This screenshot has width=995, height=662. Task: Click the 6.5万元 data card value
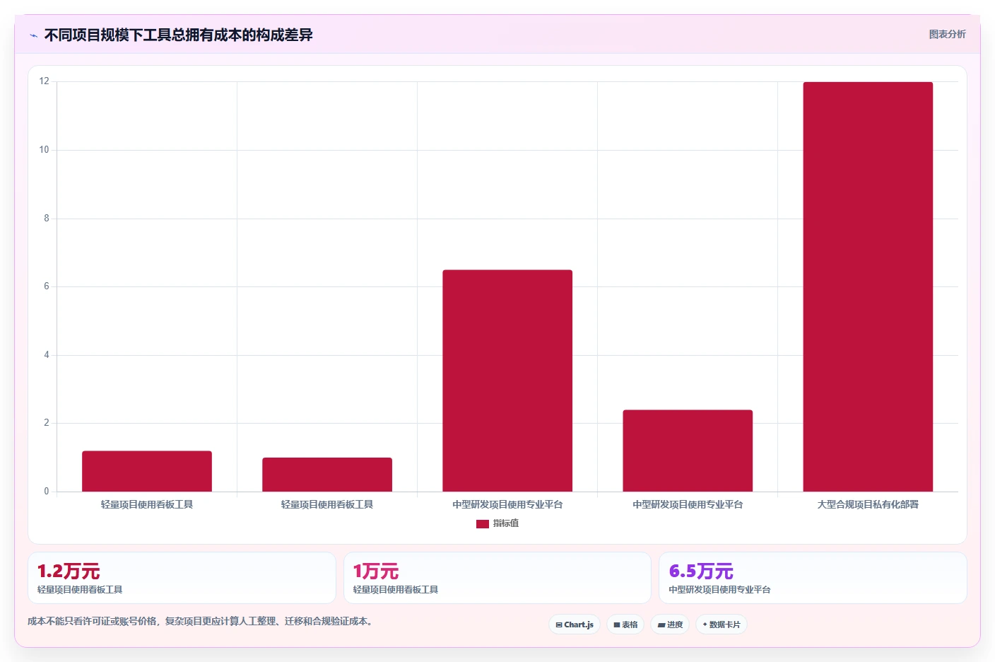[x=701, y=571]
